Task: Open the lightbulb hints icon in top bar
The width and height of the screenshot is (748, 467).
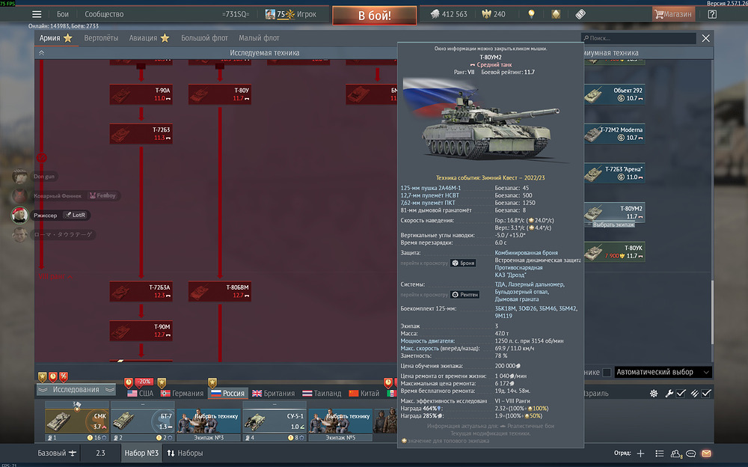Action: pyautogui.click(x=531, y=14)
